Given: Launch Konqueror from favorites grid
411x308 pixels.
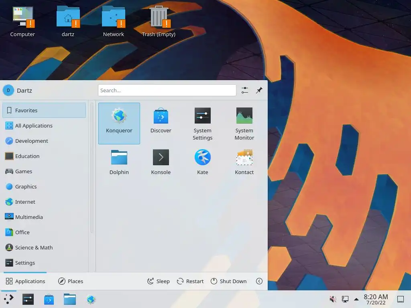Looking at the screenshot, I should point(119,124).
